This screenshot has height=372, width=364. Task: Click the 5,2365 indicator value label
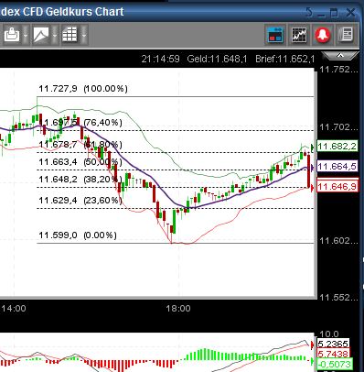click(x=333, y=344)
